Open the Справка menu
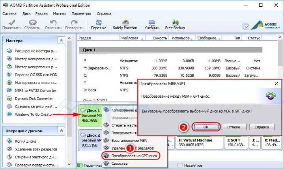 click(x=104, y=13)
